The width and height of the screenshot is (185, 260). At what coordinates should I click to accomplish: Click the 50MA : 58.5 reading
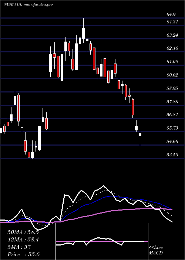click(23, 232)
